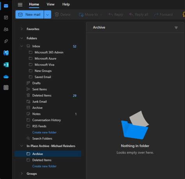Collapse the Folders section
This screenshot has width=185, height=179.
pyautogui.click(x=22, y=38)
